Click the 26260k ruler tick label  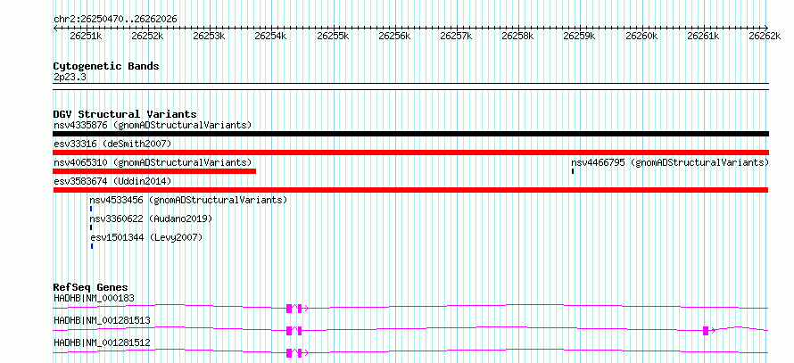tap(641, 36)
